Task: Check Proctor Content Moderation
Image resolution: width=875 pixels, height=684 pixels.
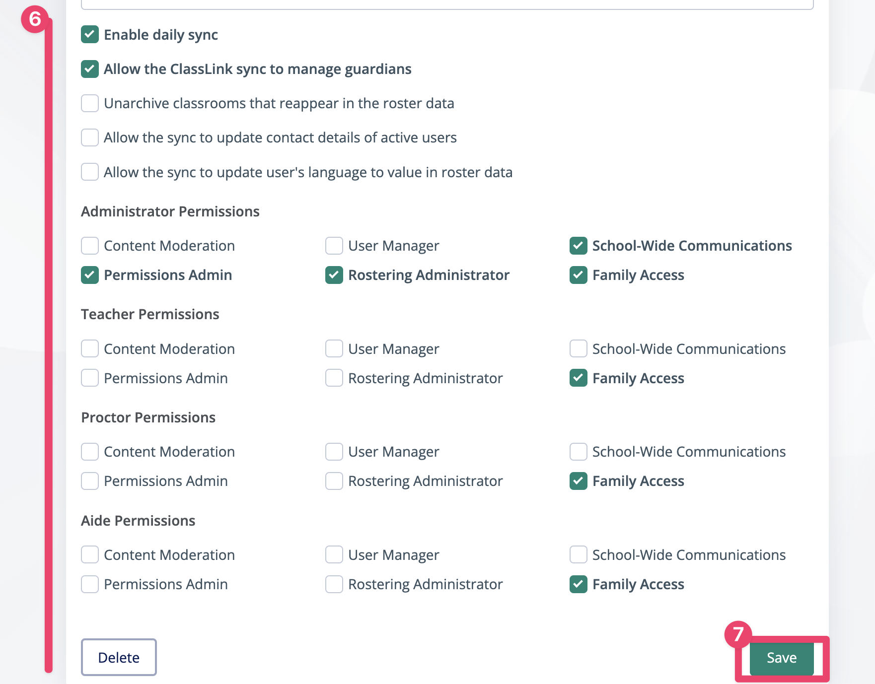Action: point(90,452)
